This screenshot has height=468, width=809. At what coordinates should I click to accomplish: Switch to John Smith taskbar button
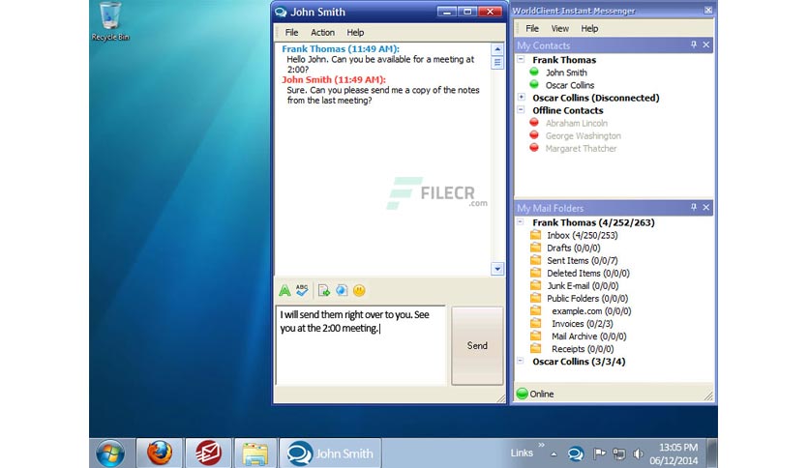[x=330, y=453]
